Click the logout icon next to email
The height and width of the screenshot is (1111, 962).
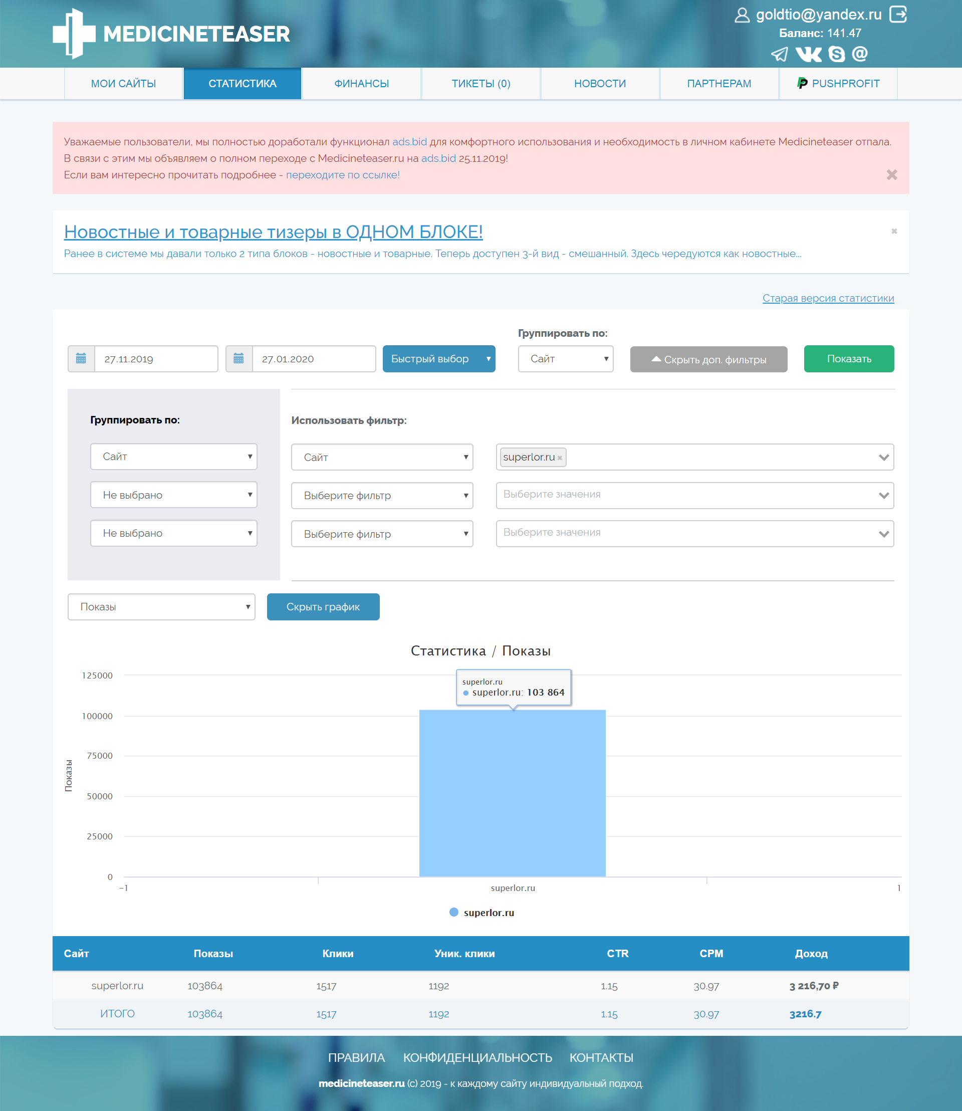point(897,15)
